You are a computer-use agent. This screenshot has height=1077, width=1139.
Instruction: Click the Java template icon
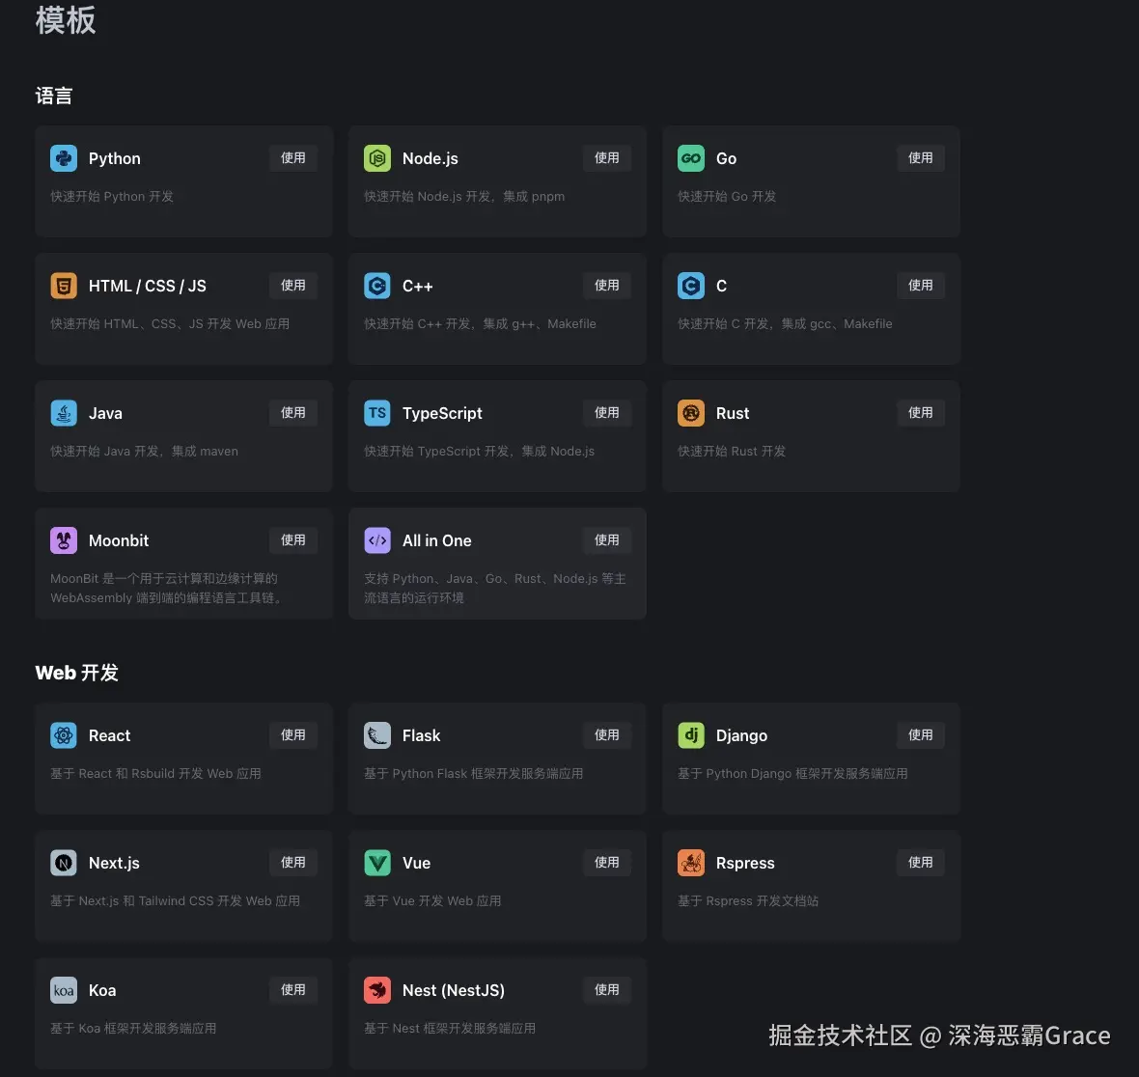point(64,413)
